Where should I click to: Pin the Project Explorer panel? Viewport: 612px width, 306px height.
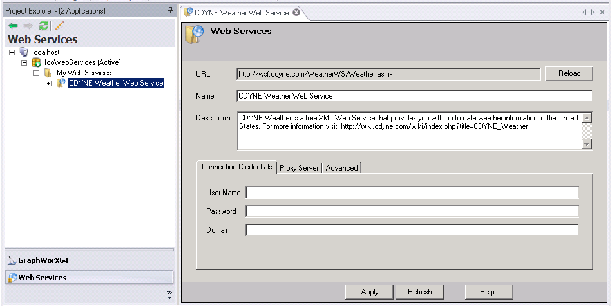[x=170, y=10]
